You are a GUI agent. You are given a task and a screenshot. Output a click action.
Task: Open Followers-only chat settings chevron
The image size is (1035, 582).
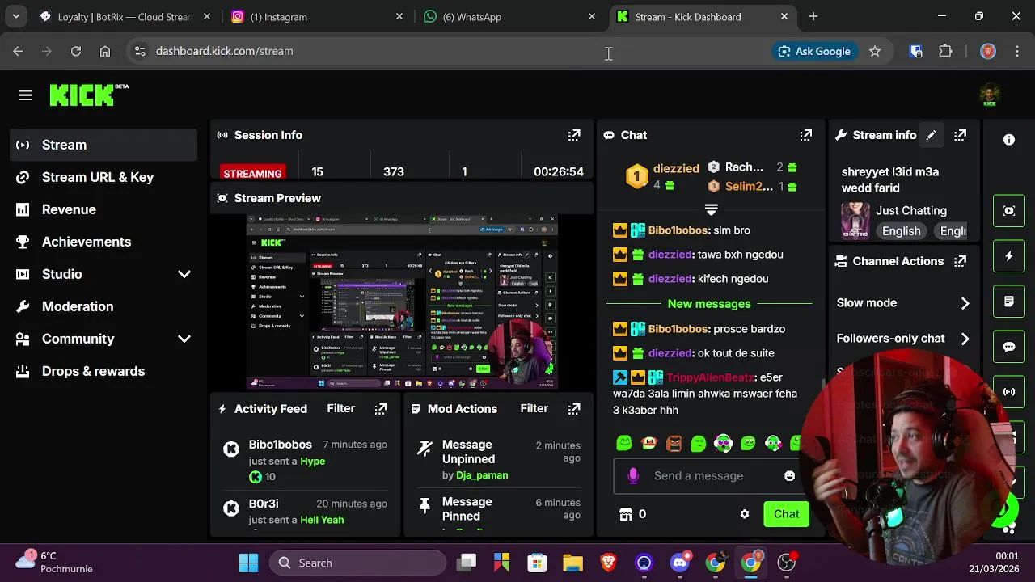[x=965, y=339]
